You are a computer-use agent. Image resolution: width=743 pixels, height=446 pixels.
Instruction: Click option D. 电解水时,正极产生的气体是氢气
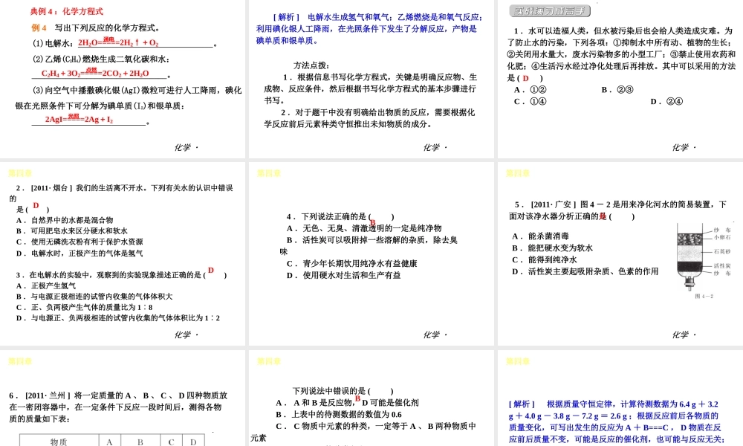pos(80,253)
